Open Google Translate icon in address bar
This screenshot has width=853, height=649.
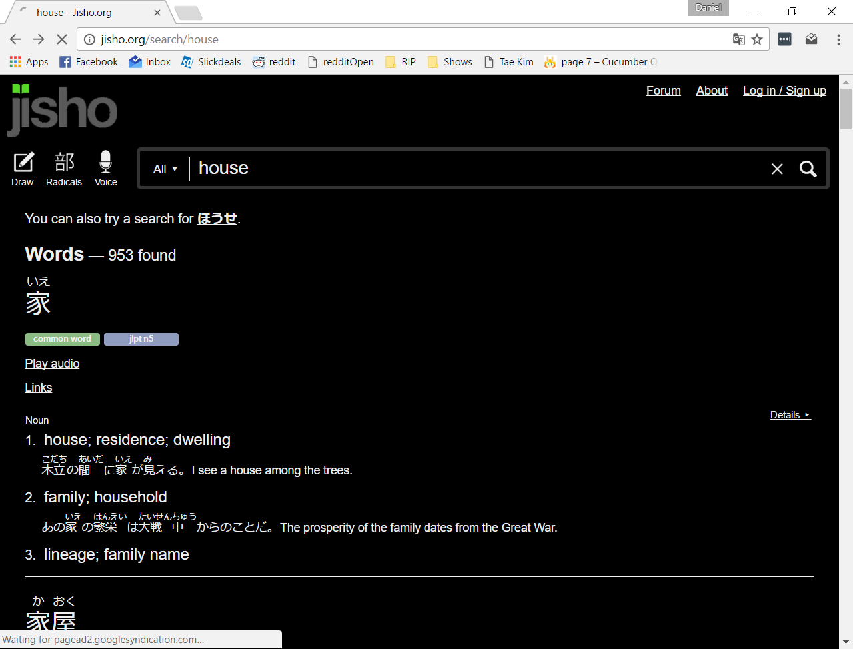pos(738,39)
